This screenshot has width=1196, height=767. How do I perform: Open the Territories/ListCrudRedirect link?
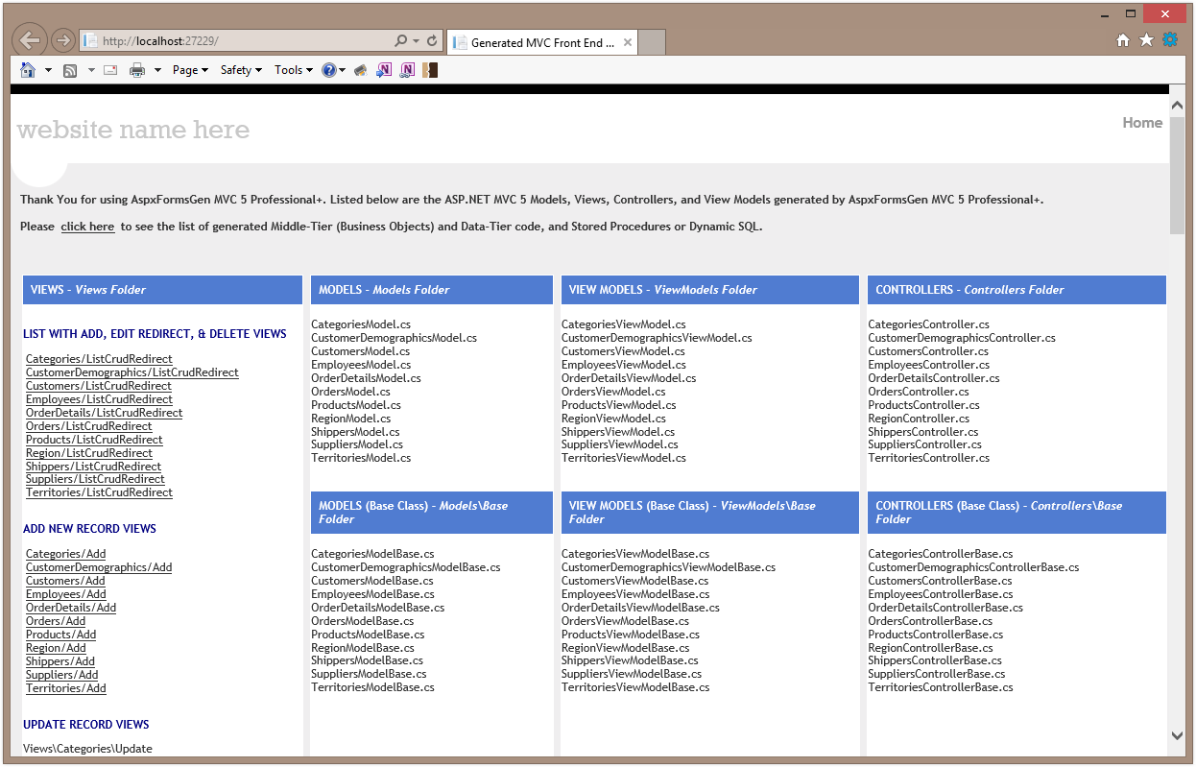99,492
